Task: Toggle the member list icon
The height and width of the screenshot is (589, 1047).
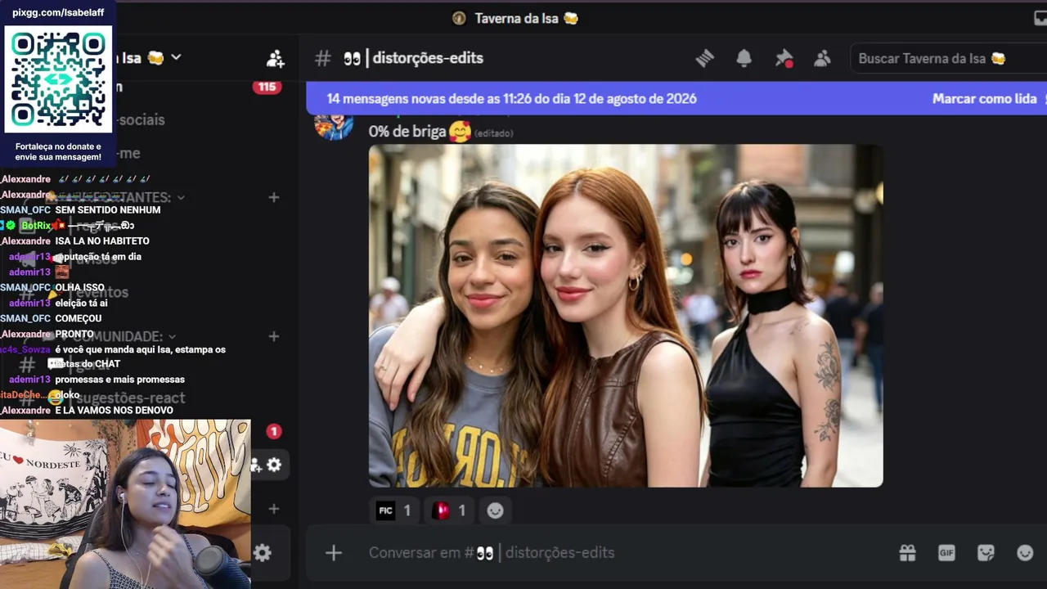Action: [822, 58]
